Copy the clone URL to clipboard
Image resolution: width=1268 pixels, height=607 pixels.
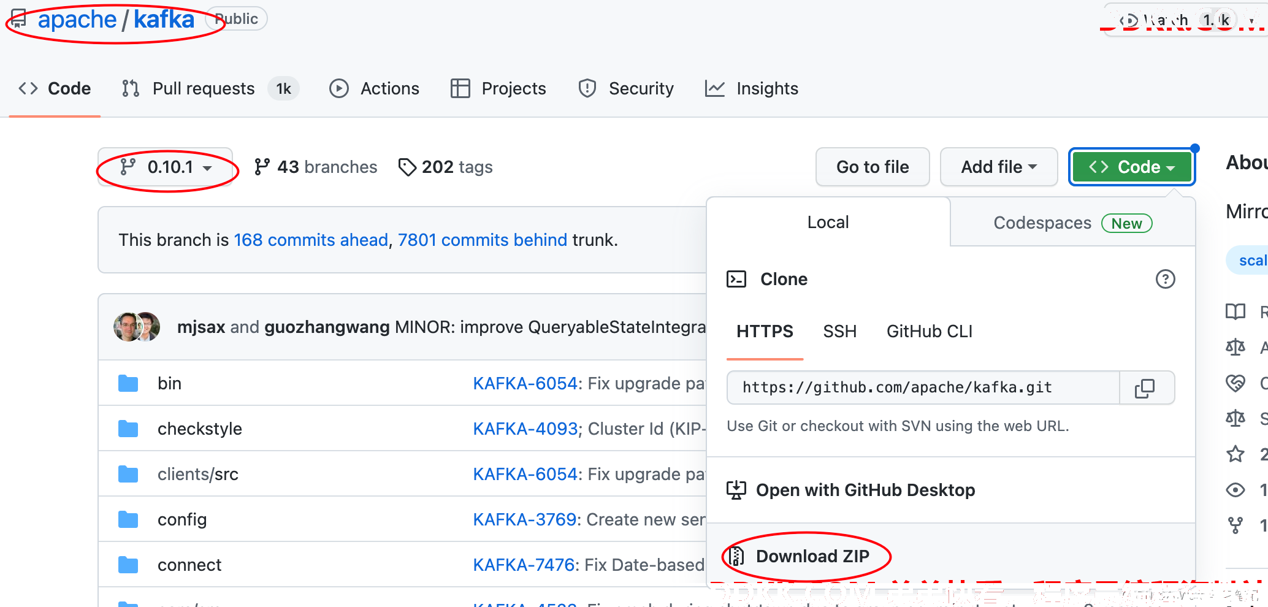click(1145, 387)
